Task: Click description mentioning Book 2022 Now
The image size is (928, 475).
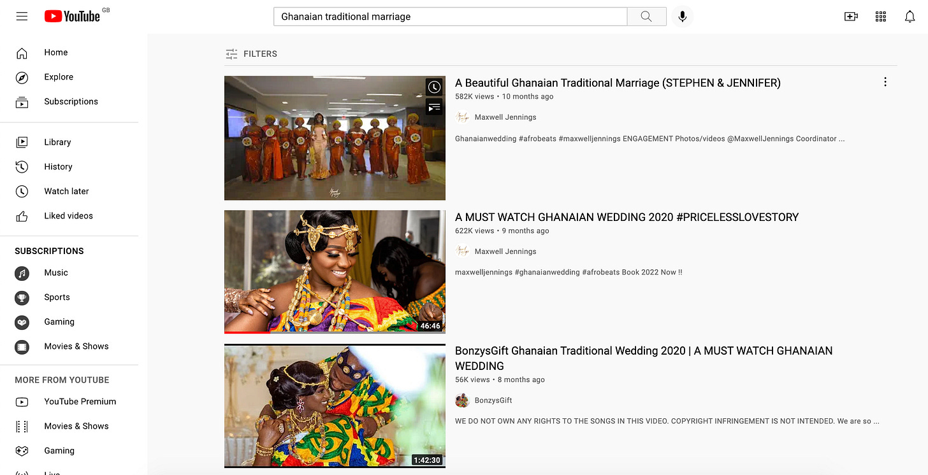Action: [x=569, y=273]
